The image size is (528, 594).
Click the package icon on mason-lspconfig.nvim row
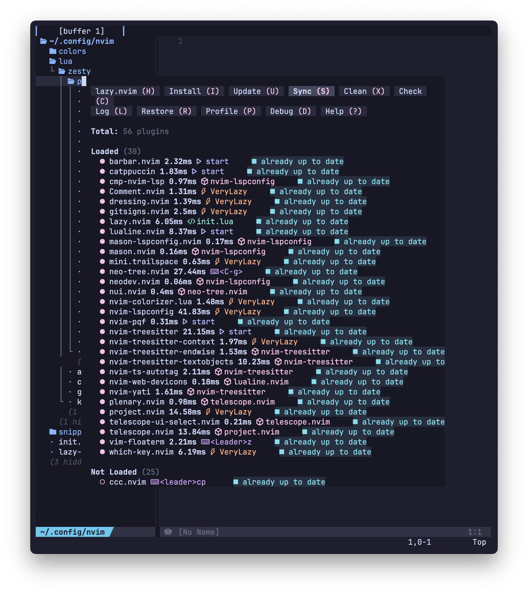coord(242,241)
